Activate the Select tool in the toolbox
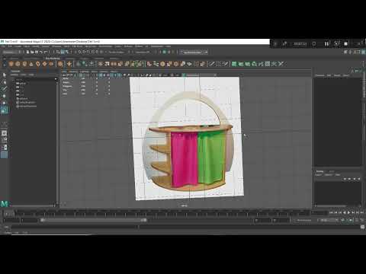The height and width of the screenshot is (274, 366). tap(4, 75)
